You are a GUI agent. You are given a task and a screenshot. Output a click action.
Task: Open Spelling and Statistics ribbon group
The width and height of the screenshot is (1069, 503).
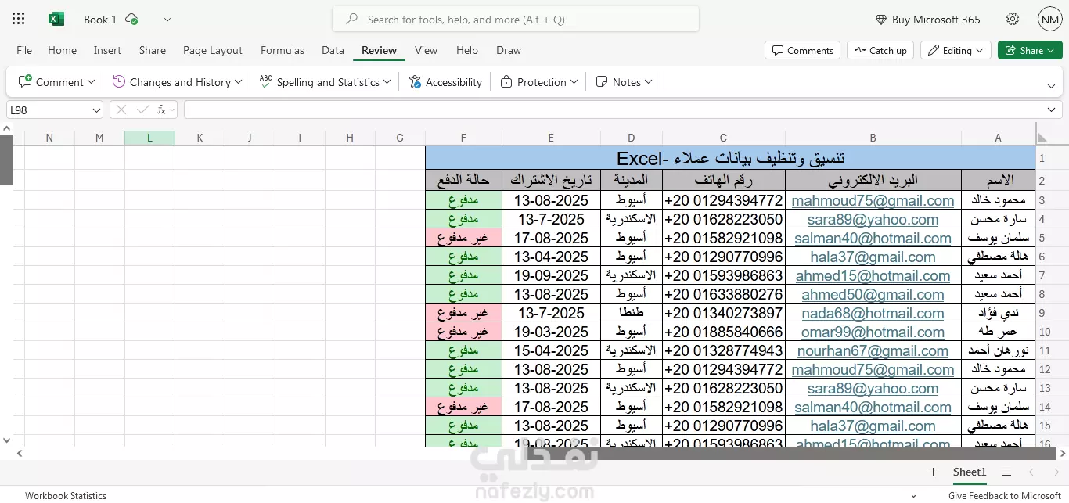point(325,82)
